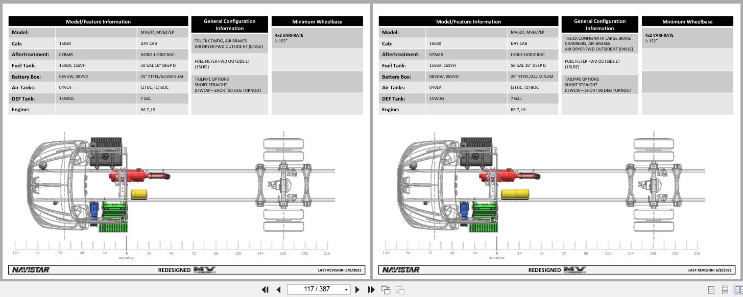Image resolution: width=743 pixels, height=297 pixels.
Task: Click '16030' cab code on right page
Action: (x=435, y=43)
